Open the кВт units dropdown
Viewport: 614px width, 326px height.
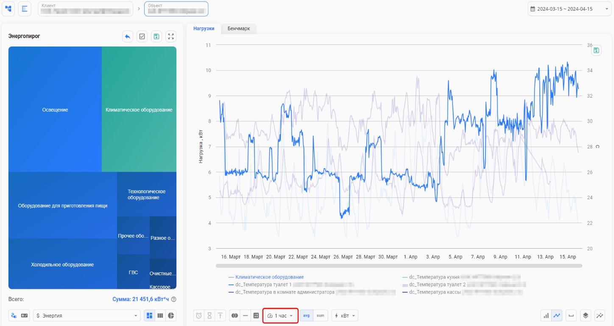345,315
